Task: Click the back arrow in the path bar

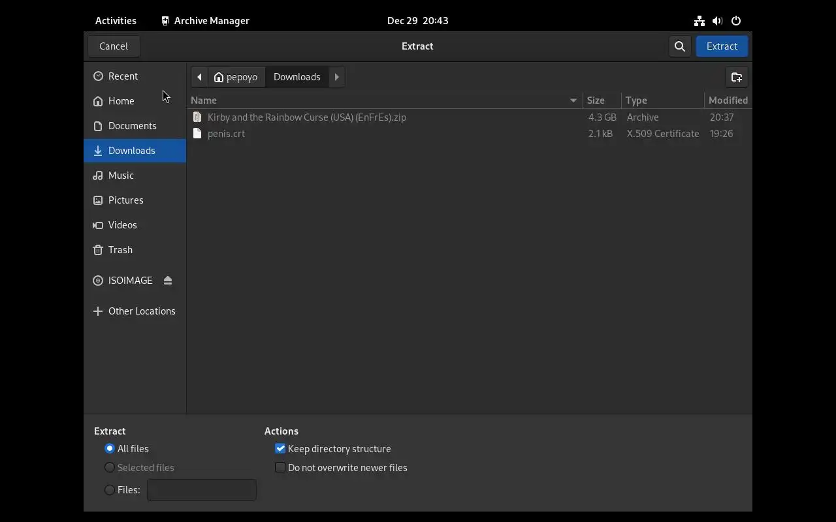Action: coord(200,77)
